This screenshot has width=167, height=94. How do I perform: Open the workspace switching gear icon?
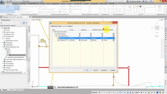pos(141,92)
